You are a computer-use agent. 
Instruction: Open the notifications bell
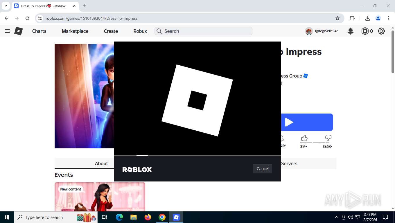(x=351, y=31)
